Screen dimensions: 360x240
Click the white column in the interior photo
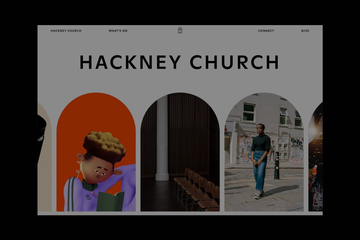(x=162, y=138)
